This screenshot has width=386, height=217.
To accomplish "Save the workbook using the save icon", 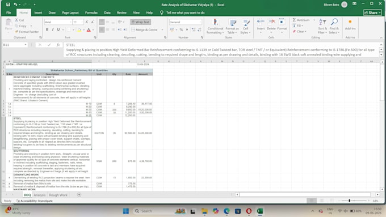I will point(8,5).
